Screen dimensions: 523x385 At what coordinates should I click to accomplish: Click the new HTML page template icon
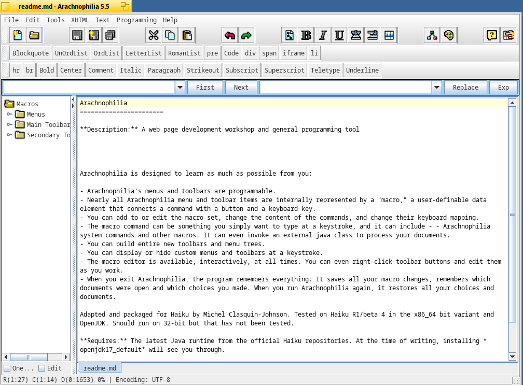tap(290, 35)
